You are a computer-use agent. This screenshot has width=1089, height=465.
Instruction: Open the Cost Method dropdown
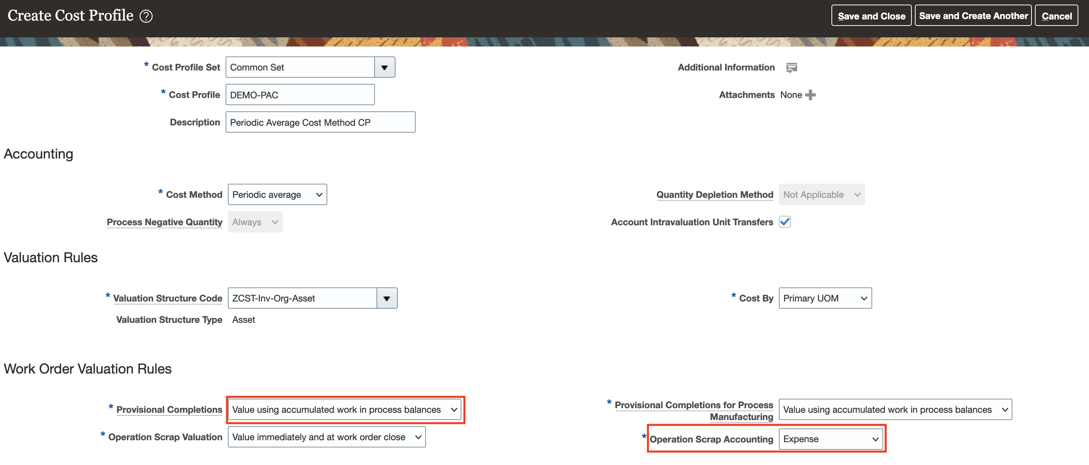[277, 194]
